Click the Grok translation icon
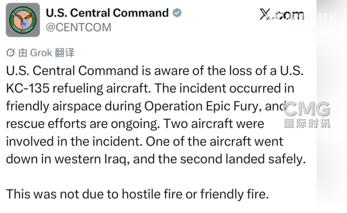347x213 pixels. pos(11,53)
